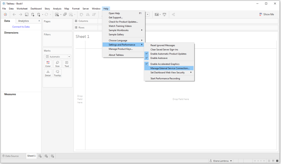Click the New Dashboard icon near sheet tabs

(x=46, y=156)
